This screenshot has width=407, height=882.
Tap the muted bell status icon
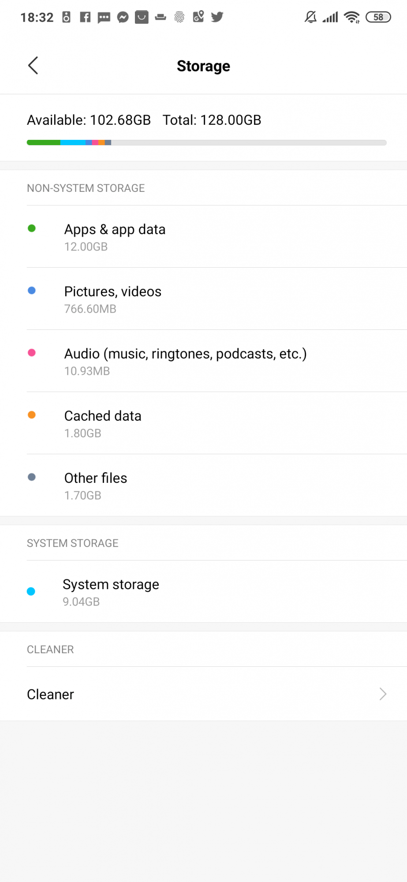310,17
